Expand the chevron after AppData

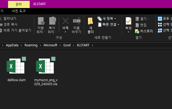coord(21,45)
